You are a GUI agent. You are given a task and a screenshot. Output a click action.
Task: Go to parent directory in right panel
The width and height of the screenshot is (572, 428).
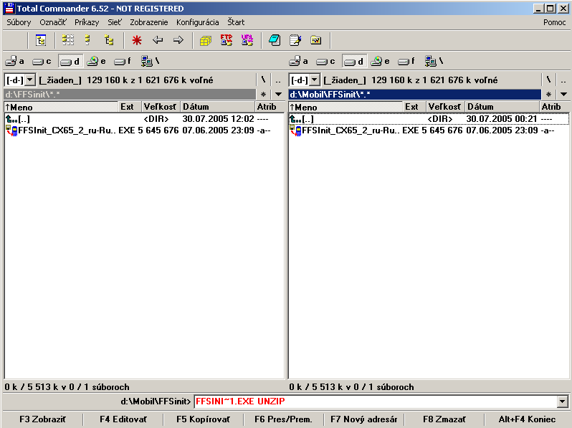click(x=563, y=80)
